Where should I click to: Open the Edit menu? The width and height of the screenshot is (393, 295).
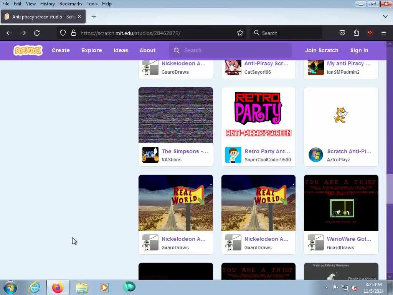(18, 4)
